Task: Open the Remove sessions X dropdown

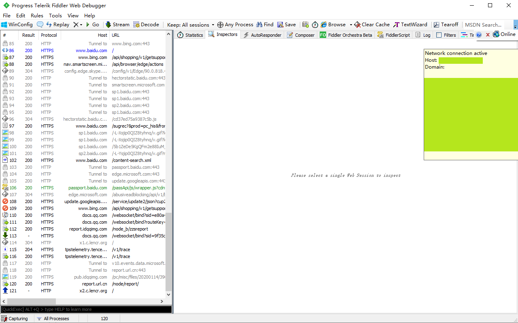Action: click(78, 25)
